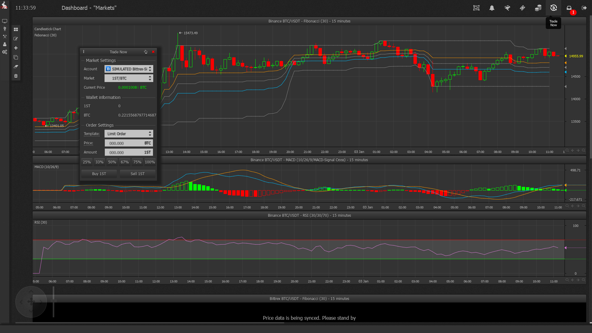Click the delete dashboard trash icon
The width and height of the screenshot is (592, 333).
click(16, 76)
